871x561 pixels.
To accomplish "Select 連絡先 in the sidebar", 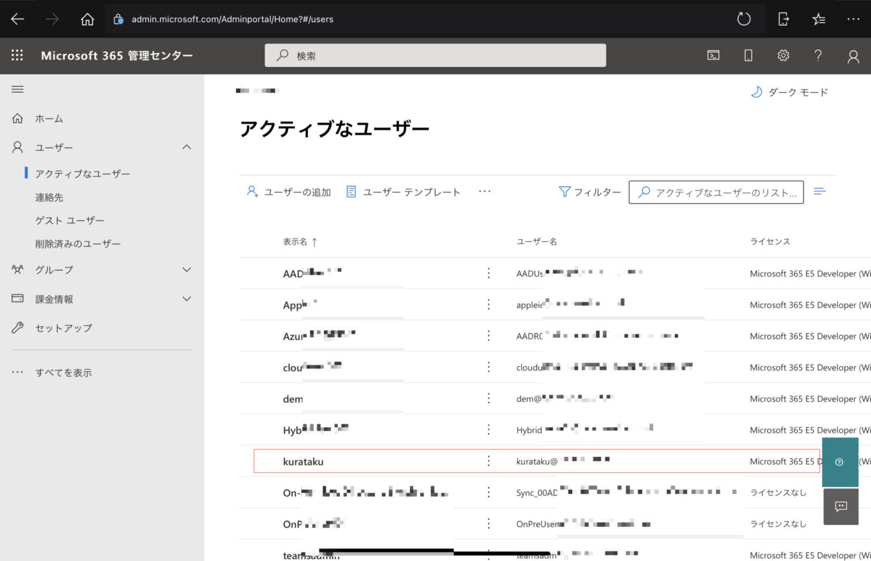I will coord(49,197).
